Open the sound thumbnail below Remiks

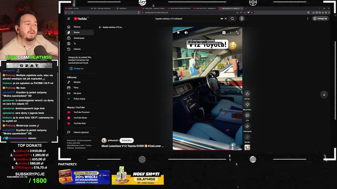(x=247, y=147)
